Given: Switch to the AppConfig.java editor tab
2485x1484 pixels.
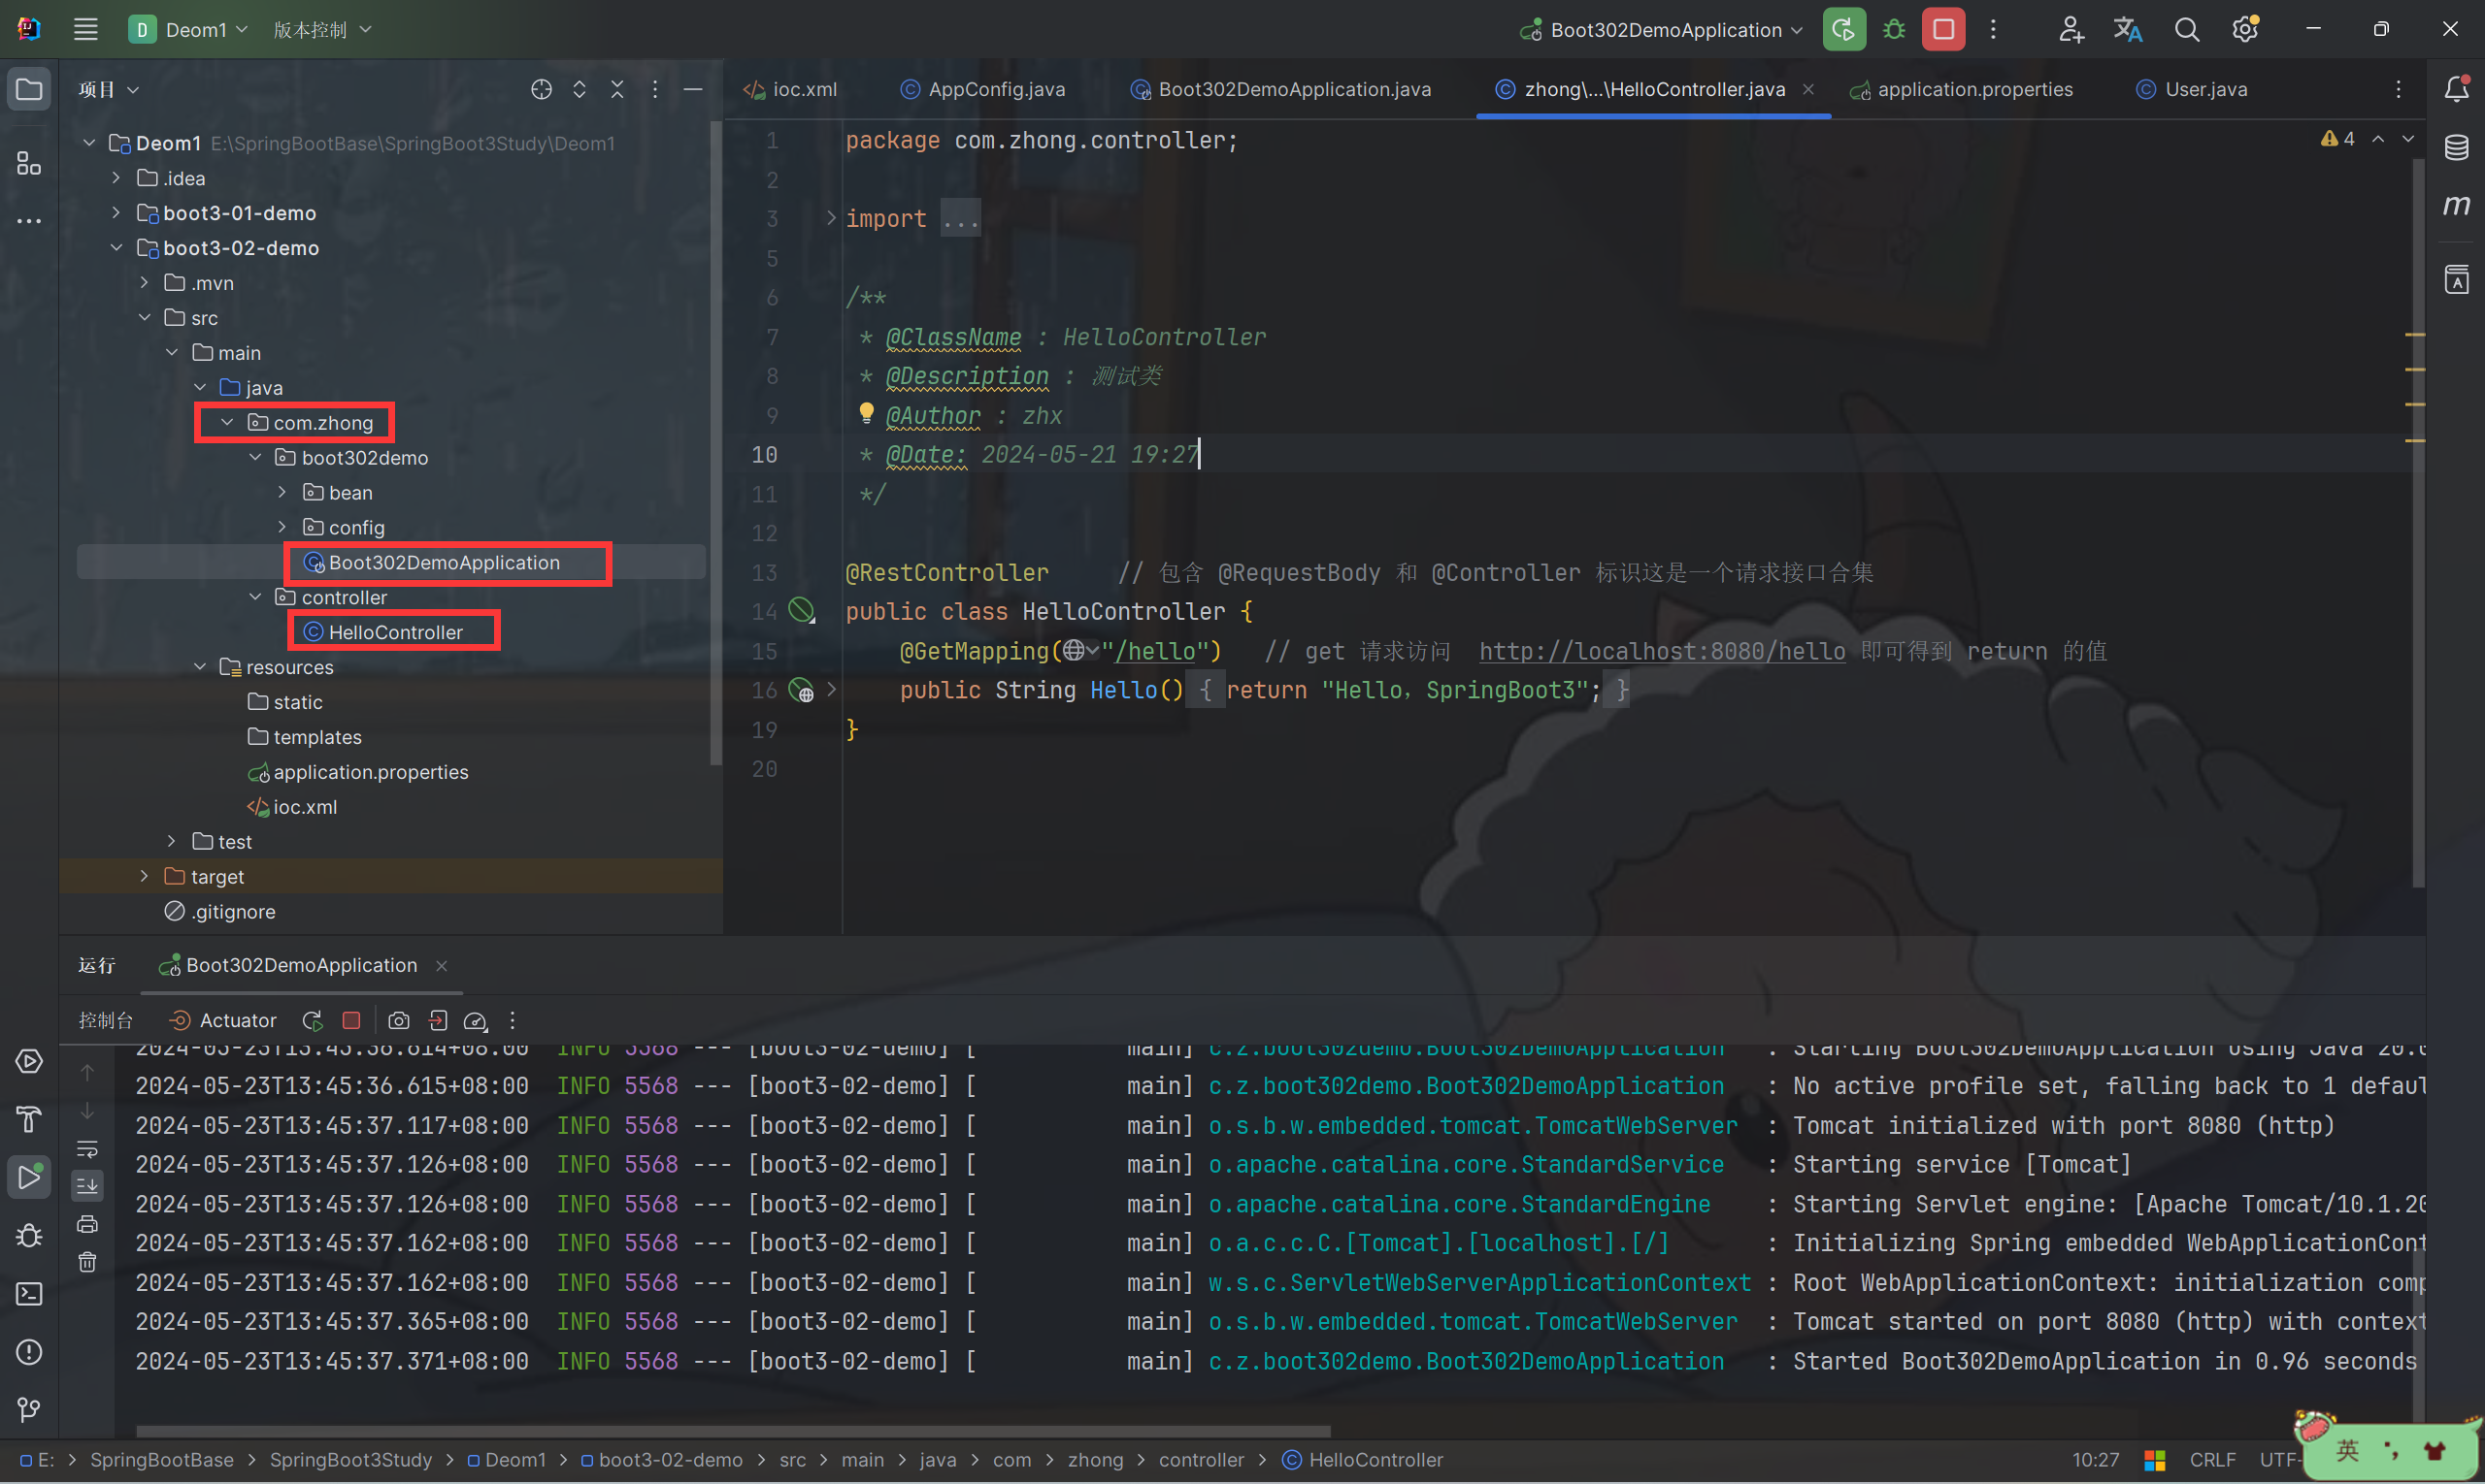Looking at the screenshot, I should 995,90.
